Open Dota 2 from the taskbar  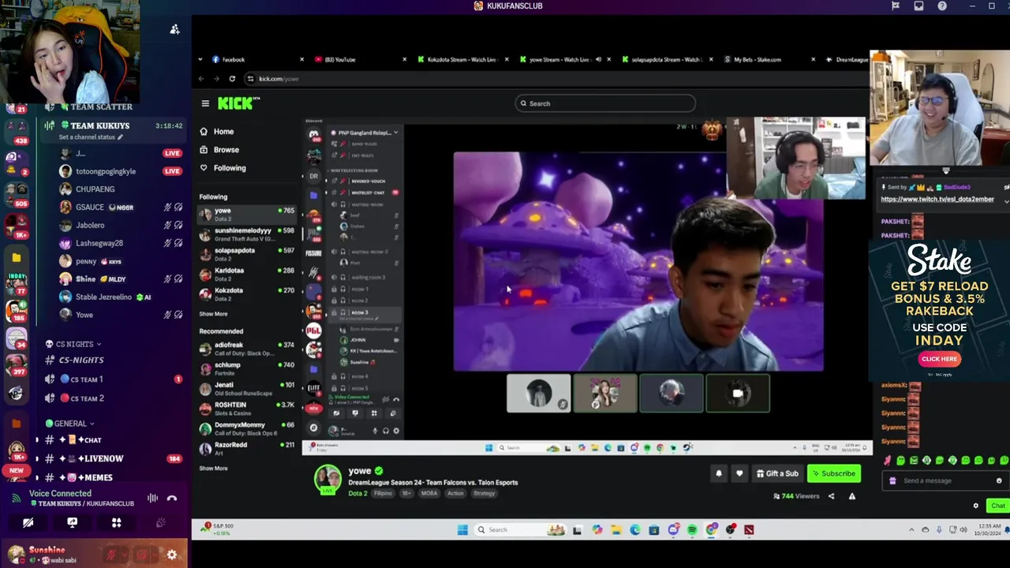click(x=749, y=529)
